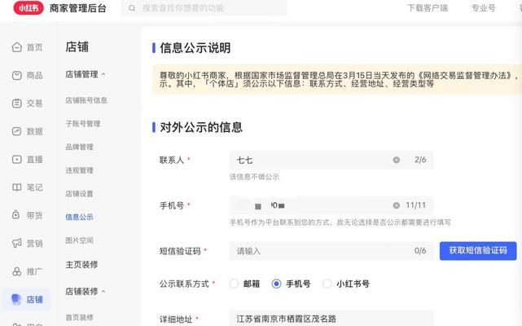Open 主页装修 menu section
522x326 pixels.
[81, 265]
